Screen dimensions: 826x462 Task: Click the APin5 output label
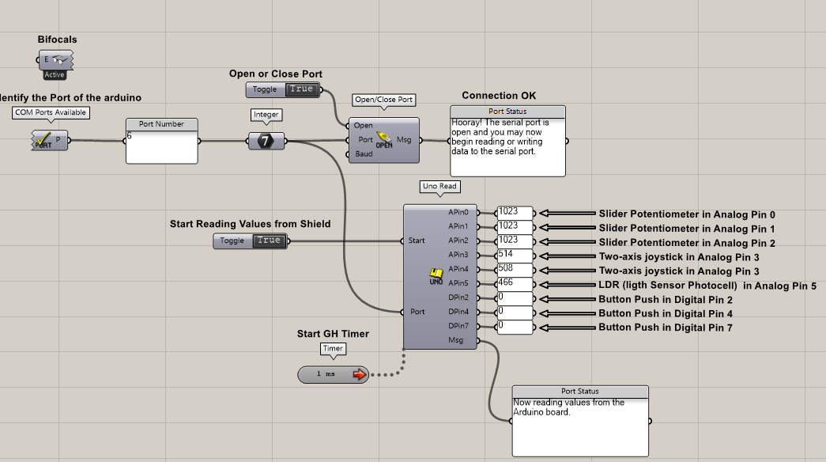458,283
